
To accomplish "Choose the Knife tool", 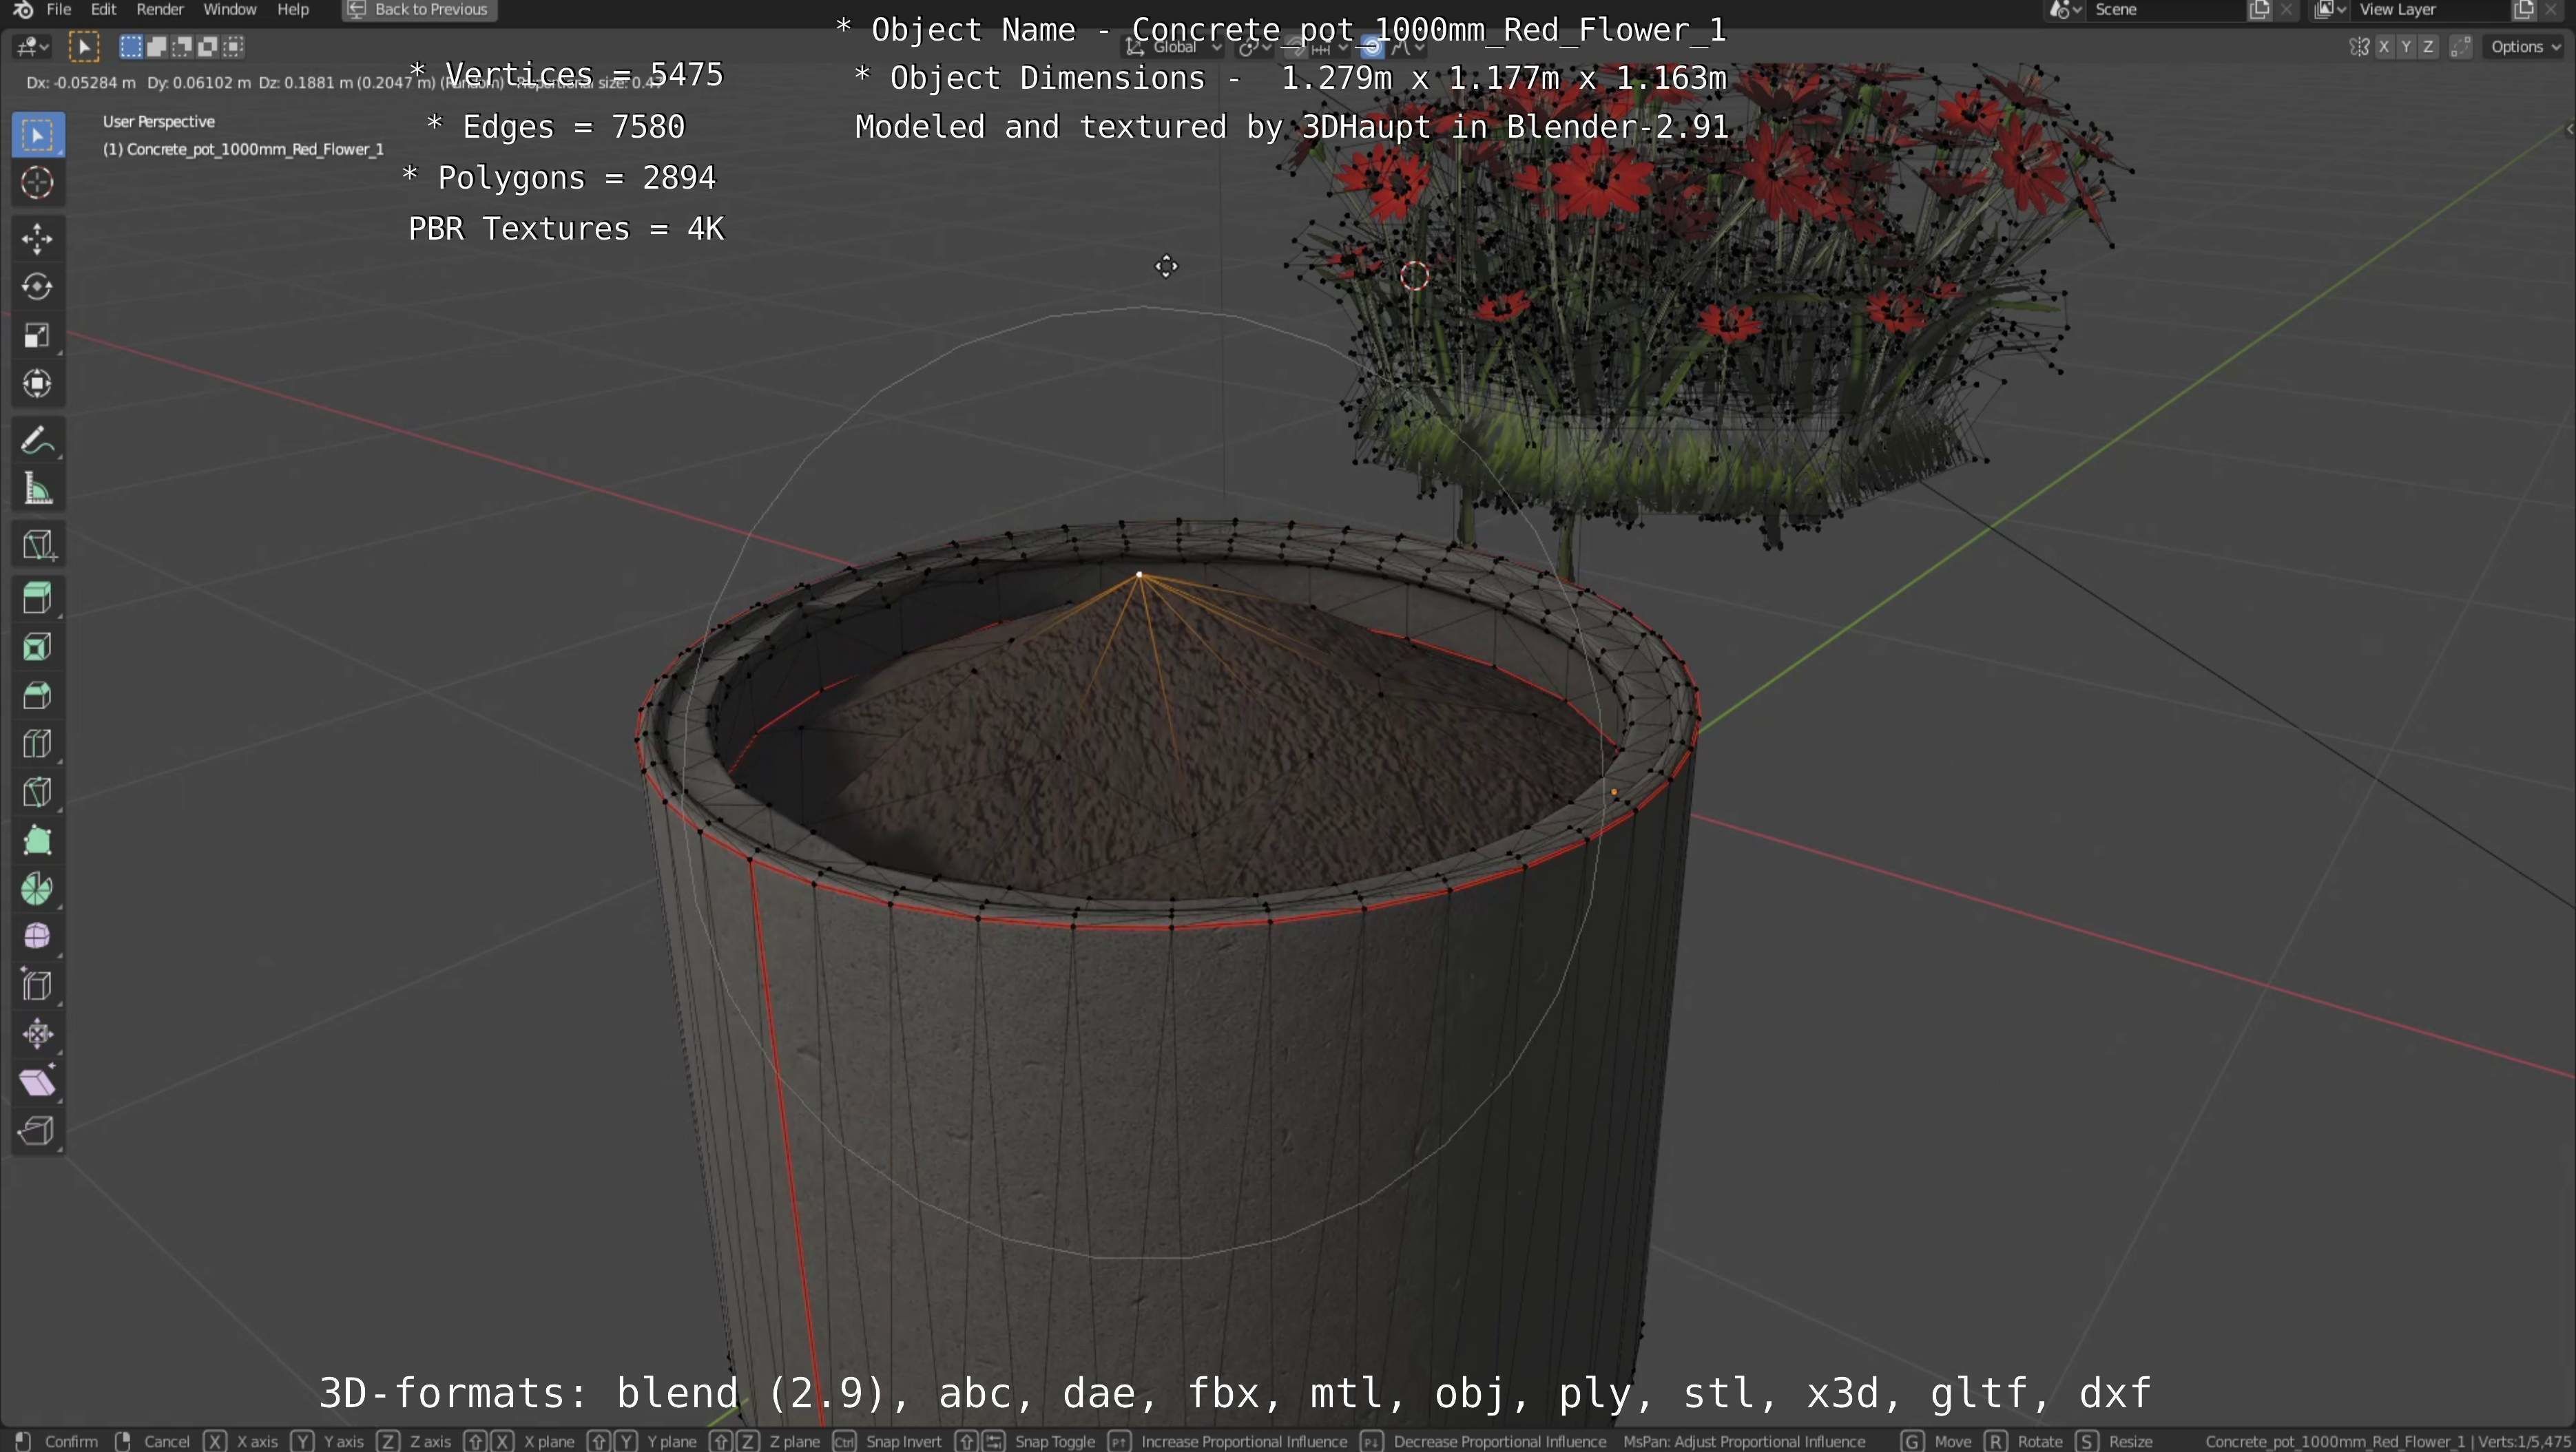I will 38,792.
